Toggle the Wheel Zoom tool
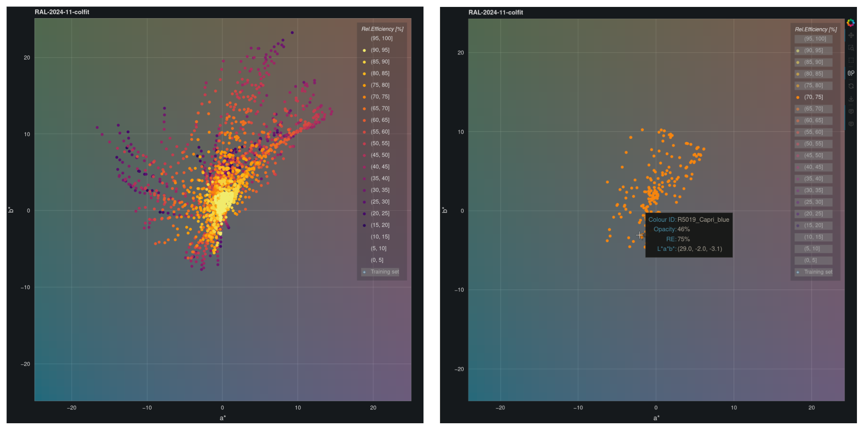This screenshot has height=428, width=863. (851, 73)
